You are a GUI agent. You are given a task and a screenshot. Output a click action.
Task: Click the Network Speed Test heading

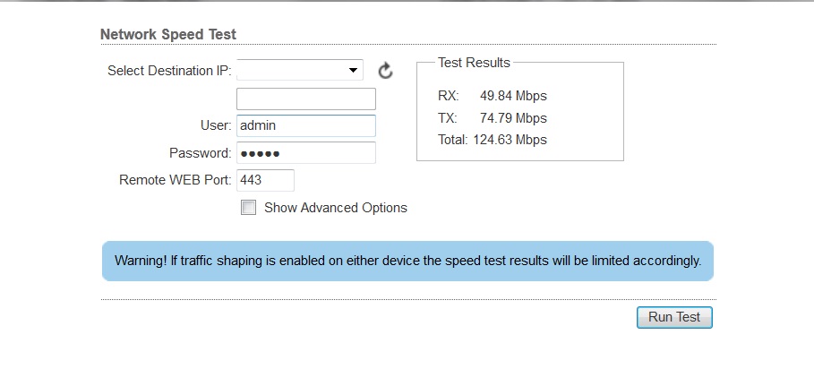168,35
